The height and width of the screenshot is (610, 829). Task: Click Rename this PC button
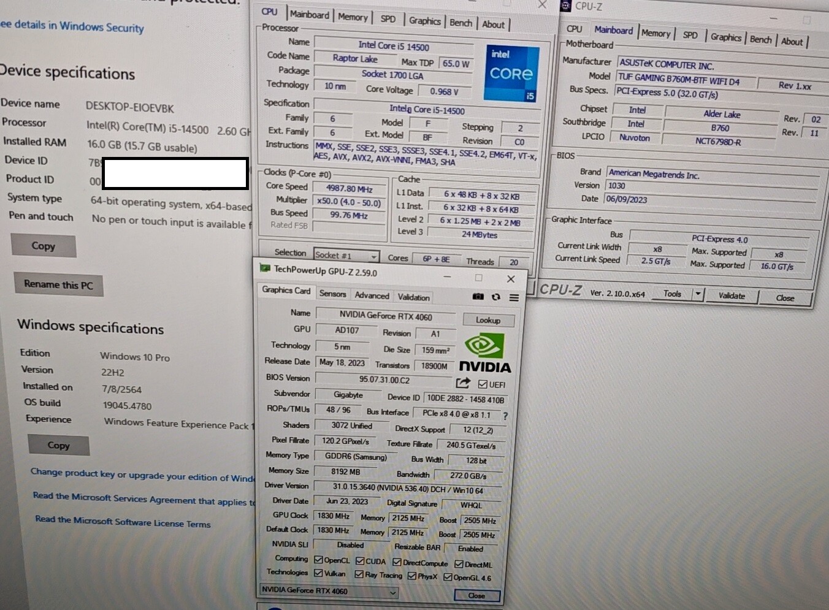click(x=58, y=285)
